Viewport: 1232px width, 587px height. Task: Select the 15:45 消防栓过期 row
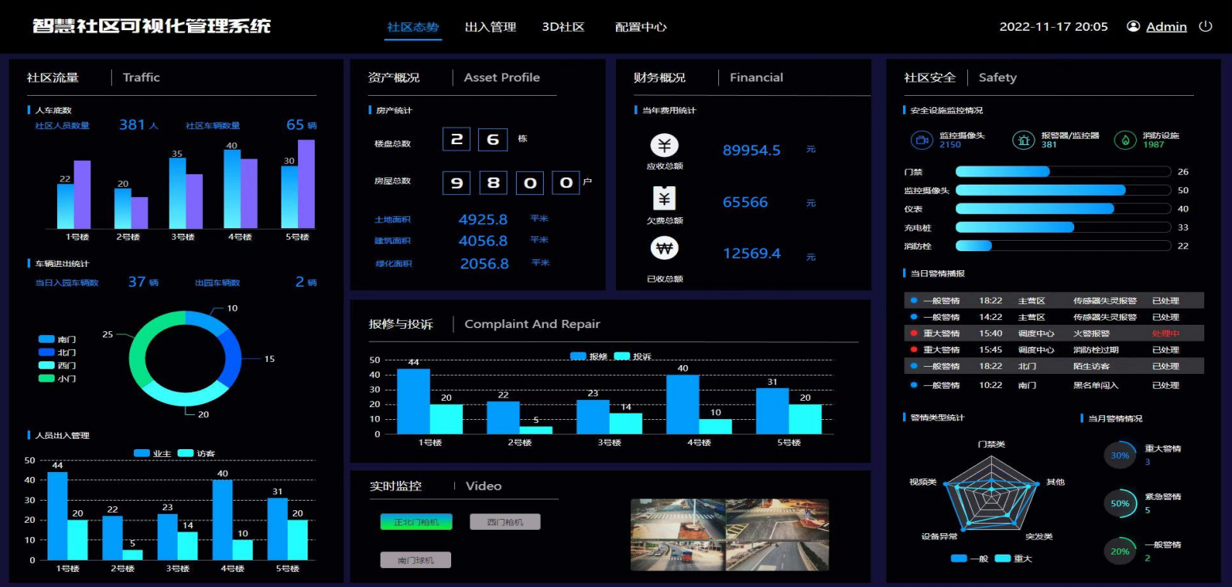coord(1054,349)
